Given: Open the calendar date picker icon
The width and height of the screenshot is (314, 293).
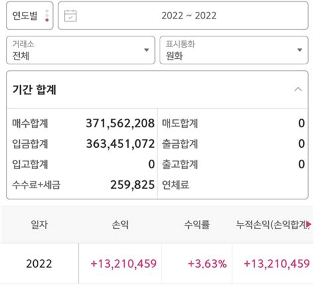Looking at the screenshot, I should (x=70, y=16).
